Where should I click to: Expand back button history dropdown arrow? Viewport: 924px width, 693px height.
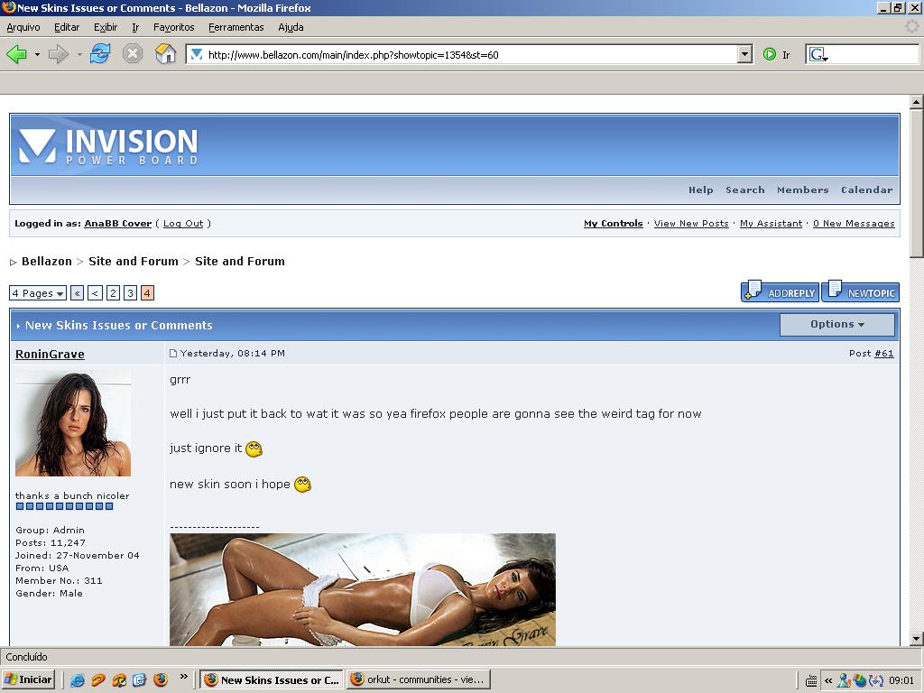tap(37, 54)
